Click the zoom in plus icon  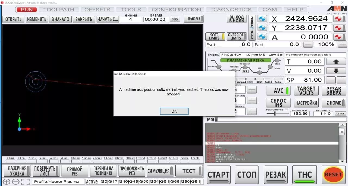tap(6, 182)
